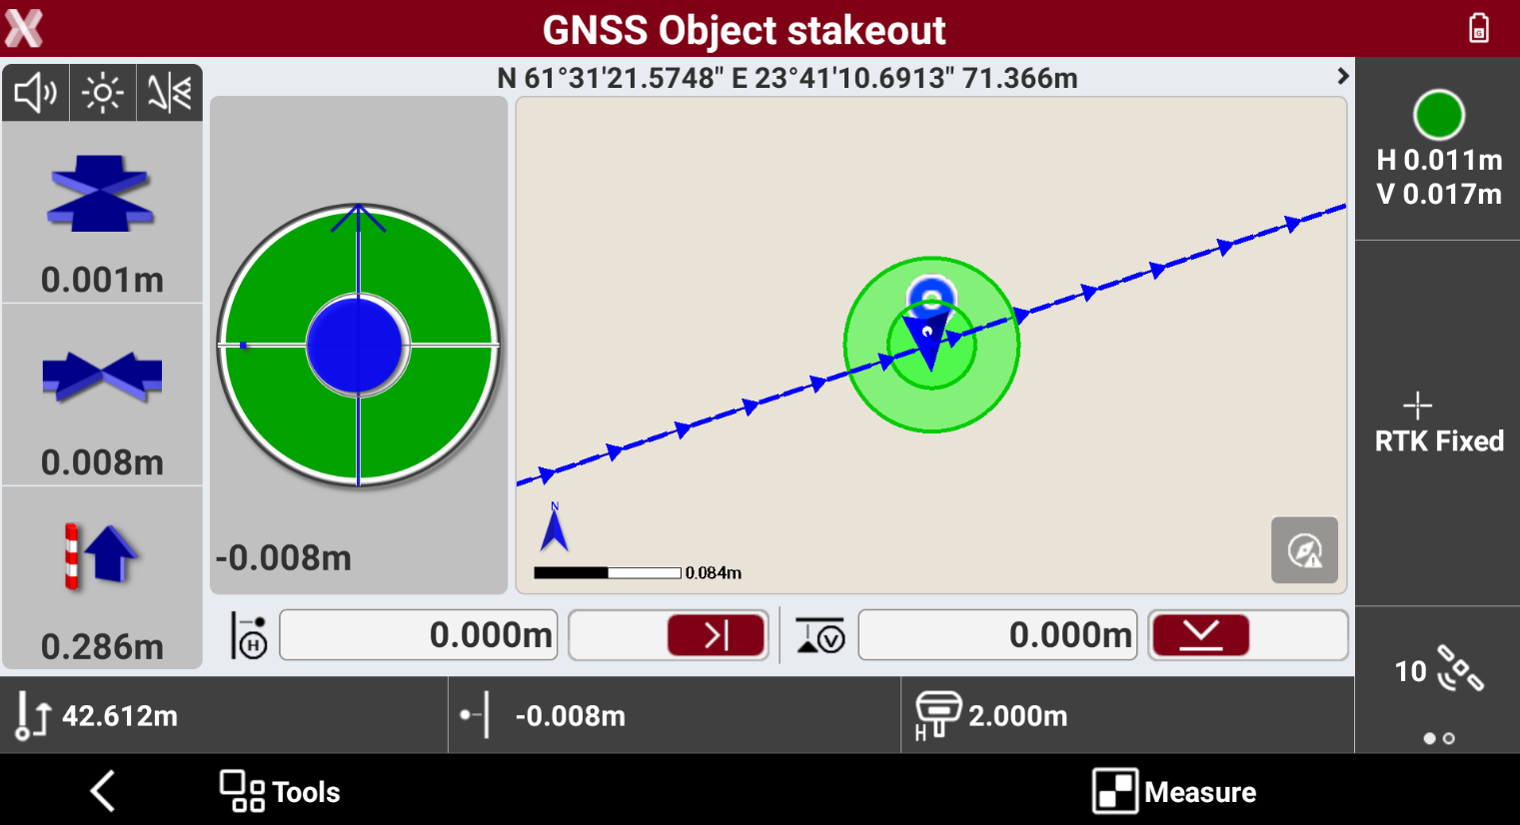
Task: Tap the station distance 42.612m readout
Action: 224,715
